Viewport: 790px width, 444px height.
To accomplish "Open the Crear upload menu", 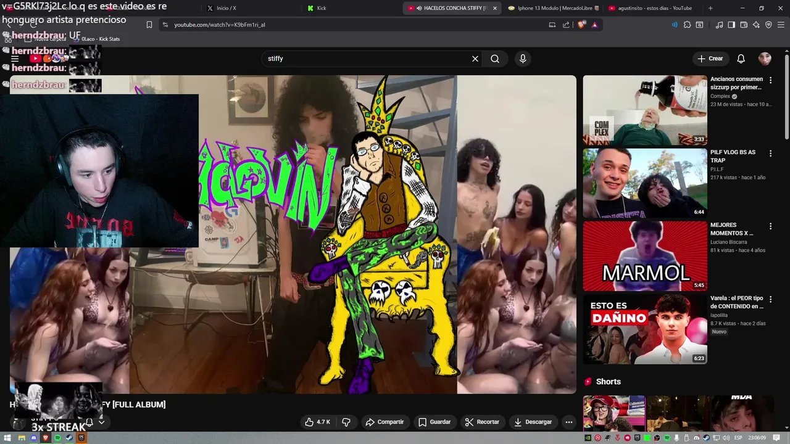I will point(710,59).
